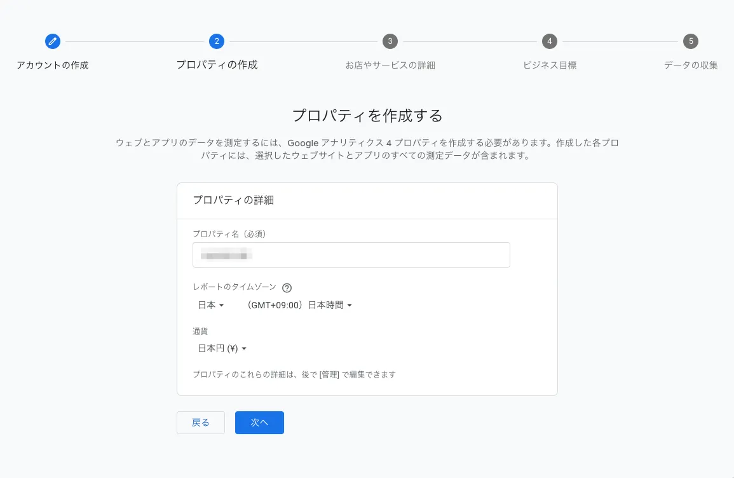Open the 日本円 (¥) currency dropdown
Screen dimensions: 734x478
[222, 348]
